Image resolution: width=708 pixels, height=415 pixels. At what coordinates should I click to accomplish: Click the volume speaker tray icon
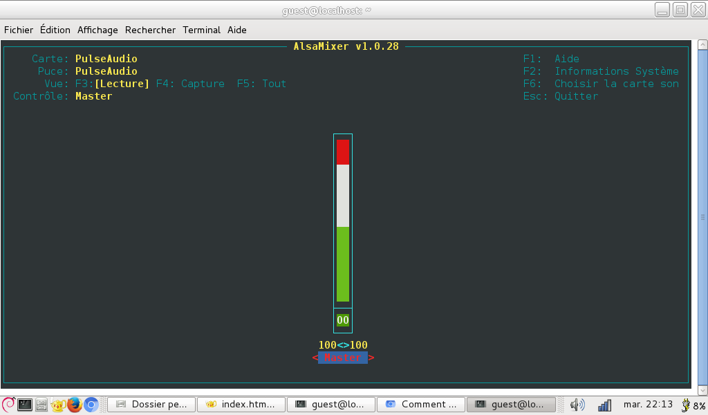pos(577,405)
